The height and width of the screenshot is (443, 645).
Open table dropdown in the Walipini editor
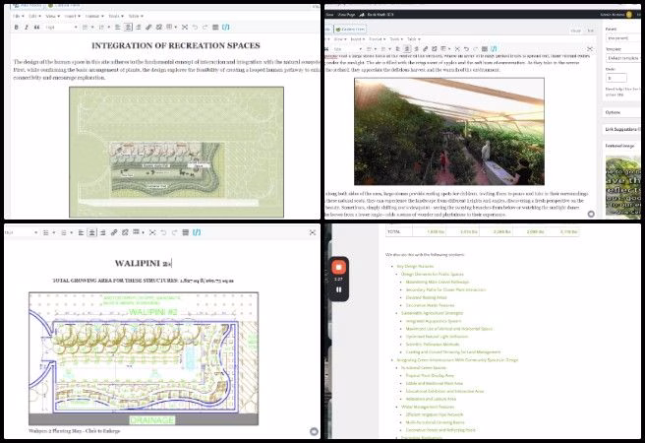tap(138, 232)
